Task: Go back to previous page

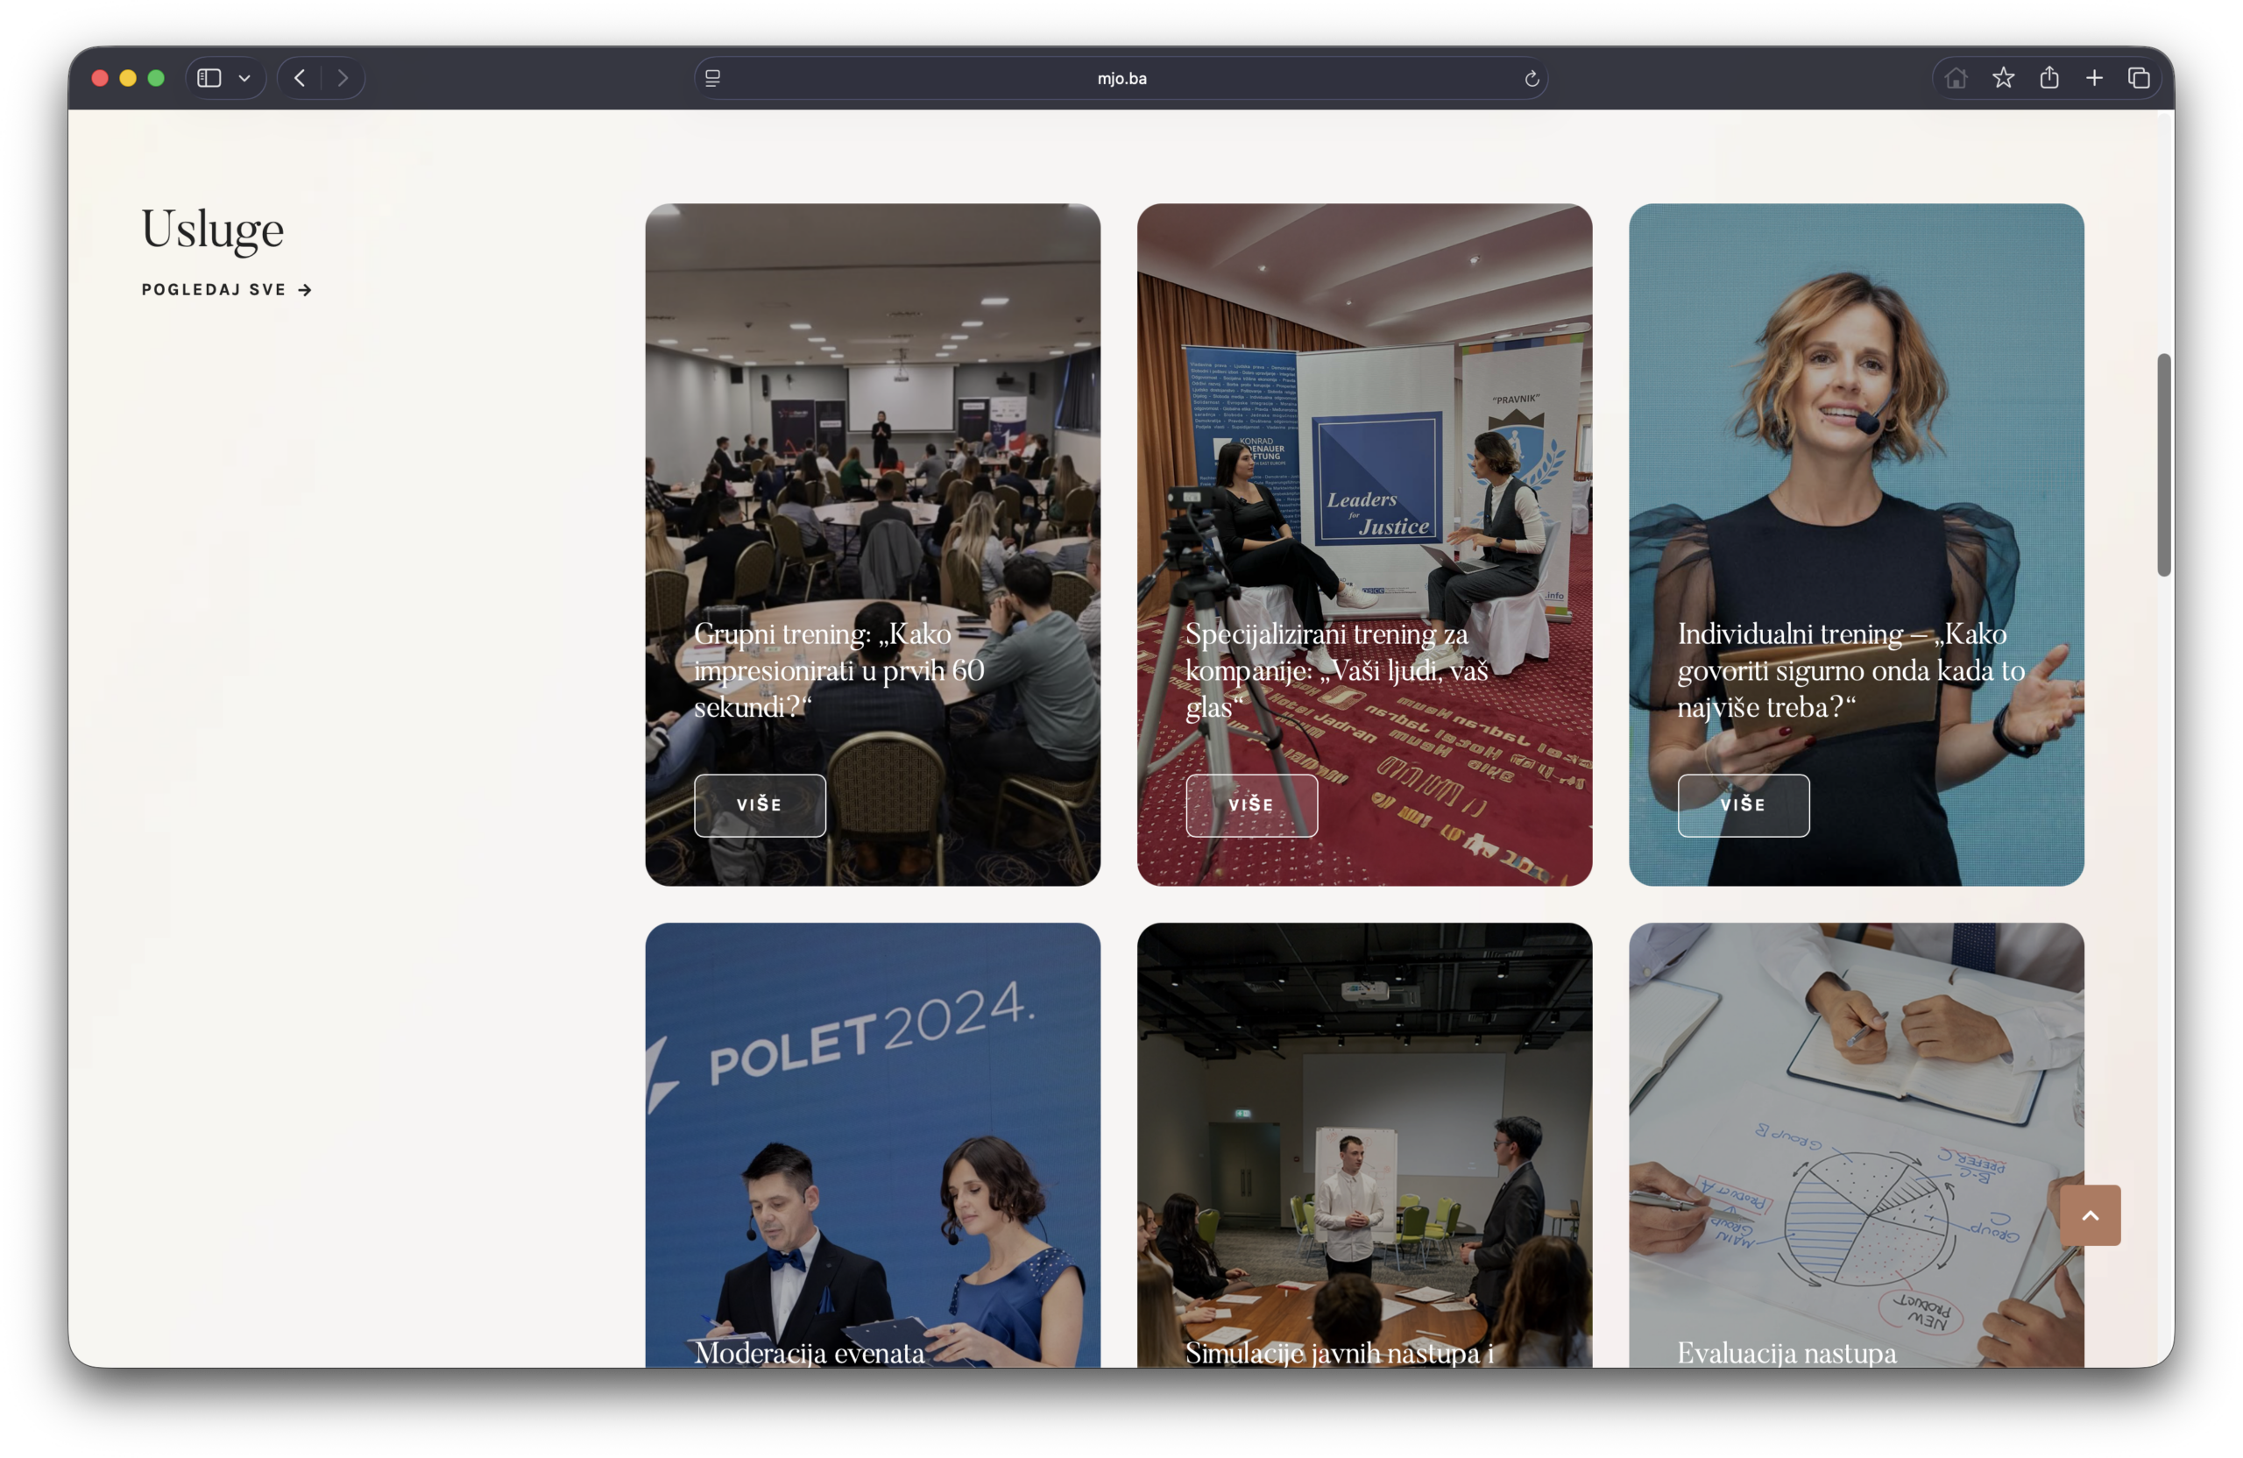Action: (x=300, y=78)
